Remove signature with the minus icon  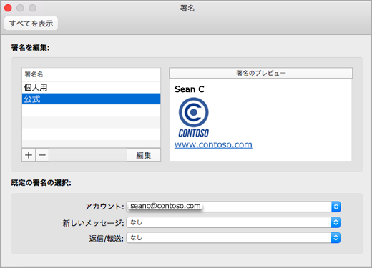[x=42, y=155]
